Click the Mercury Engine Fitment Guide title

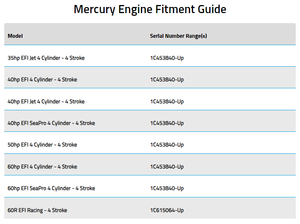[150, 9]
